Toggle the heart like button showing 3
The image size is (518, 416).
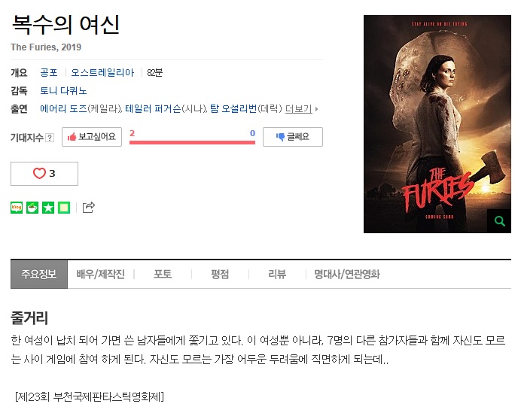[44, 174]
